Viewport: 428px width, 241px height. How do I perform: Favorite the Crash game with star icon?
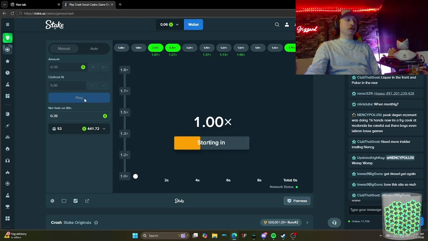[96, 223]
